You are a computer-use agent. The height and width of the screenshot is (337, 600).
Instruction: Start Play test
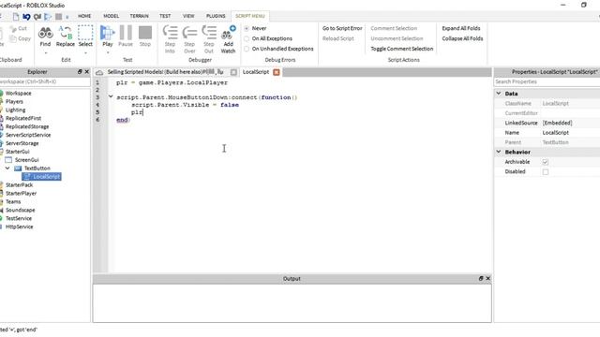pyautogui.click(x=108, y=33)
